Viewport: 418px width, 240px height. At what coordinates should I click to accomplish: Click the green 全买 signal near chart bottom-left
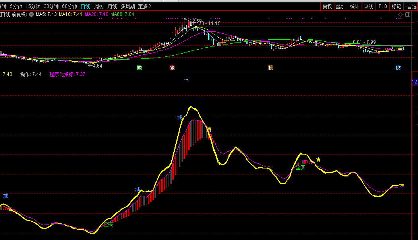108,224
